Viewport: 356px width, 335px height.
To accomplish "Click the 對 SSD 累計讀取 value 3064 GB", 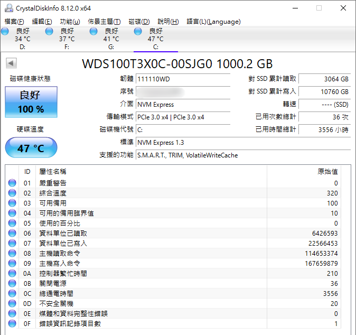I will pos(325,79).
